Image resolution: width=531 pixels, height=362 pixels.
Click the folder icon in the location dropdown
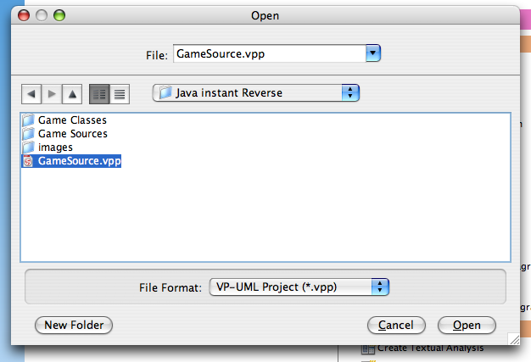pos(165,92)
